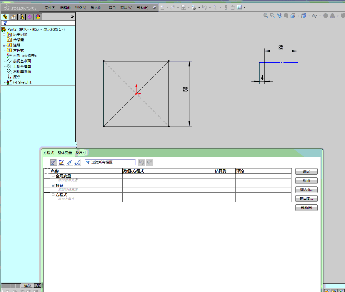Screen dimensions: 345x292
Task: Select 上视基准面 plane
Action: click(19, 66)
